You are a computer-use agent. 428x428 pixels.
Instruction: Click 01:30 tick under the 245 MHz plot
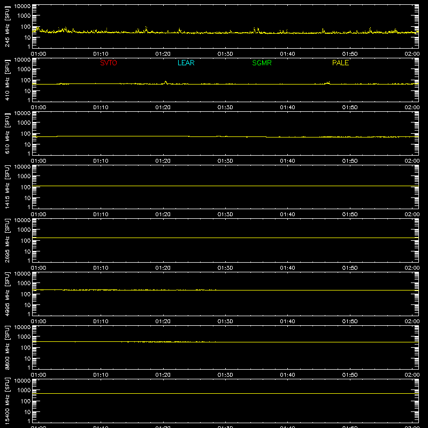[225, 54]
